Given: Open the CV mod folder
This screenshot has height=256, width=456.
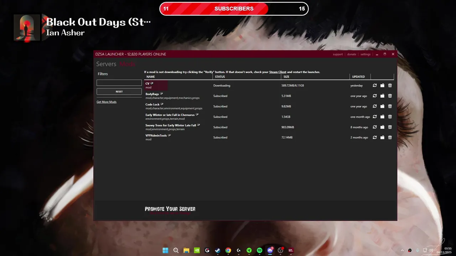Looking at the screenshot, I should [382, 85].
